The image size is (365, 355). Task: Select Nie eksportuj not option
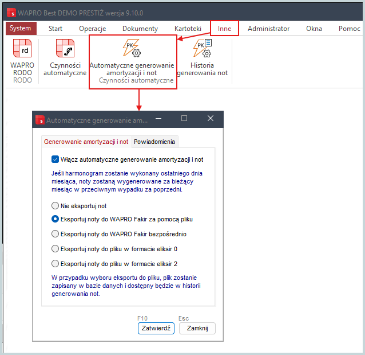tap(55, 206)
